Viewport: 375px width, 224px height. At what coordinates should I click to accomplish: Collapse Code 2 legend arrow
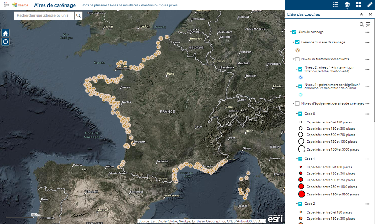pos(297,204)
